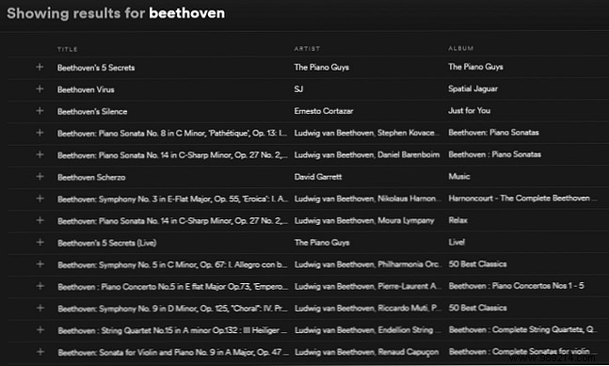The height and width of the screenshot is (366, 609).
Task: Open album The Piano Guys
Action: click(x=475, y=67)
